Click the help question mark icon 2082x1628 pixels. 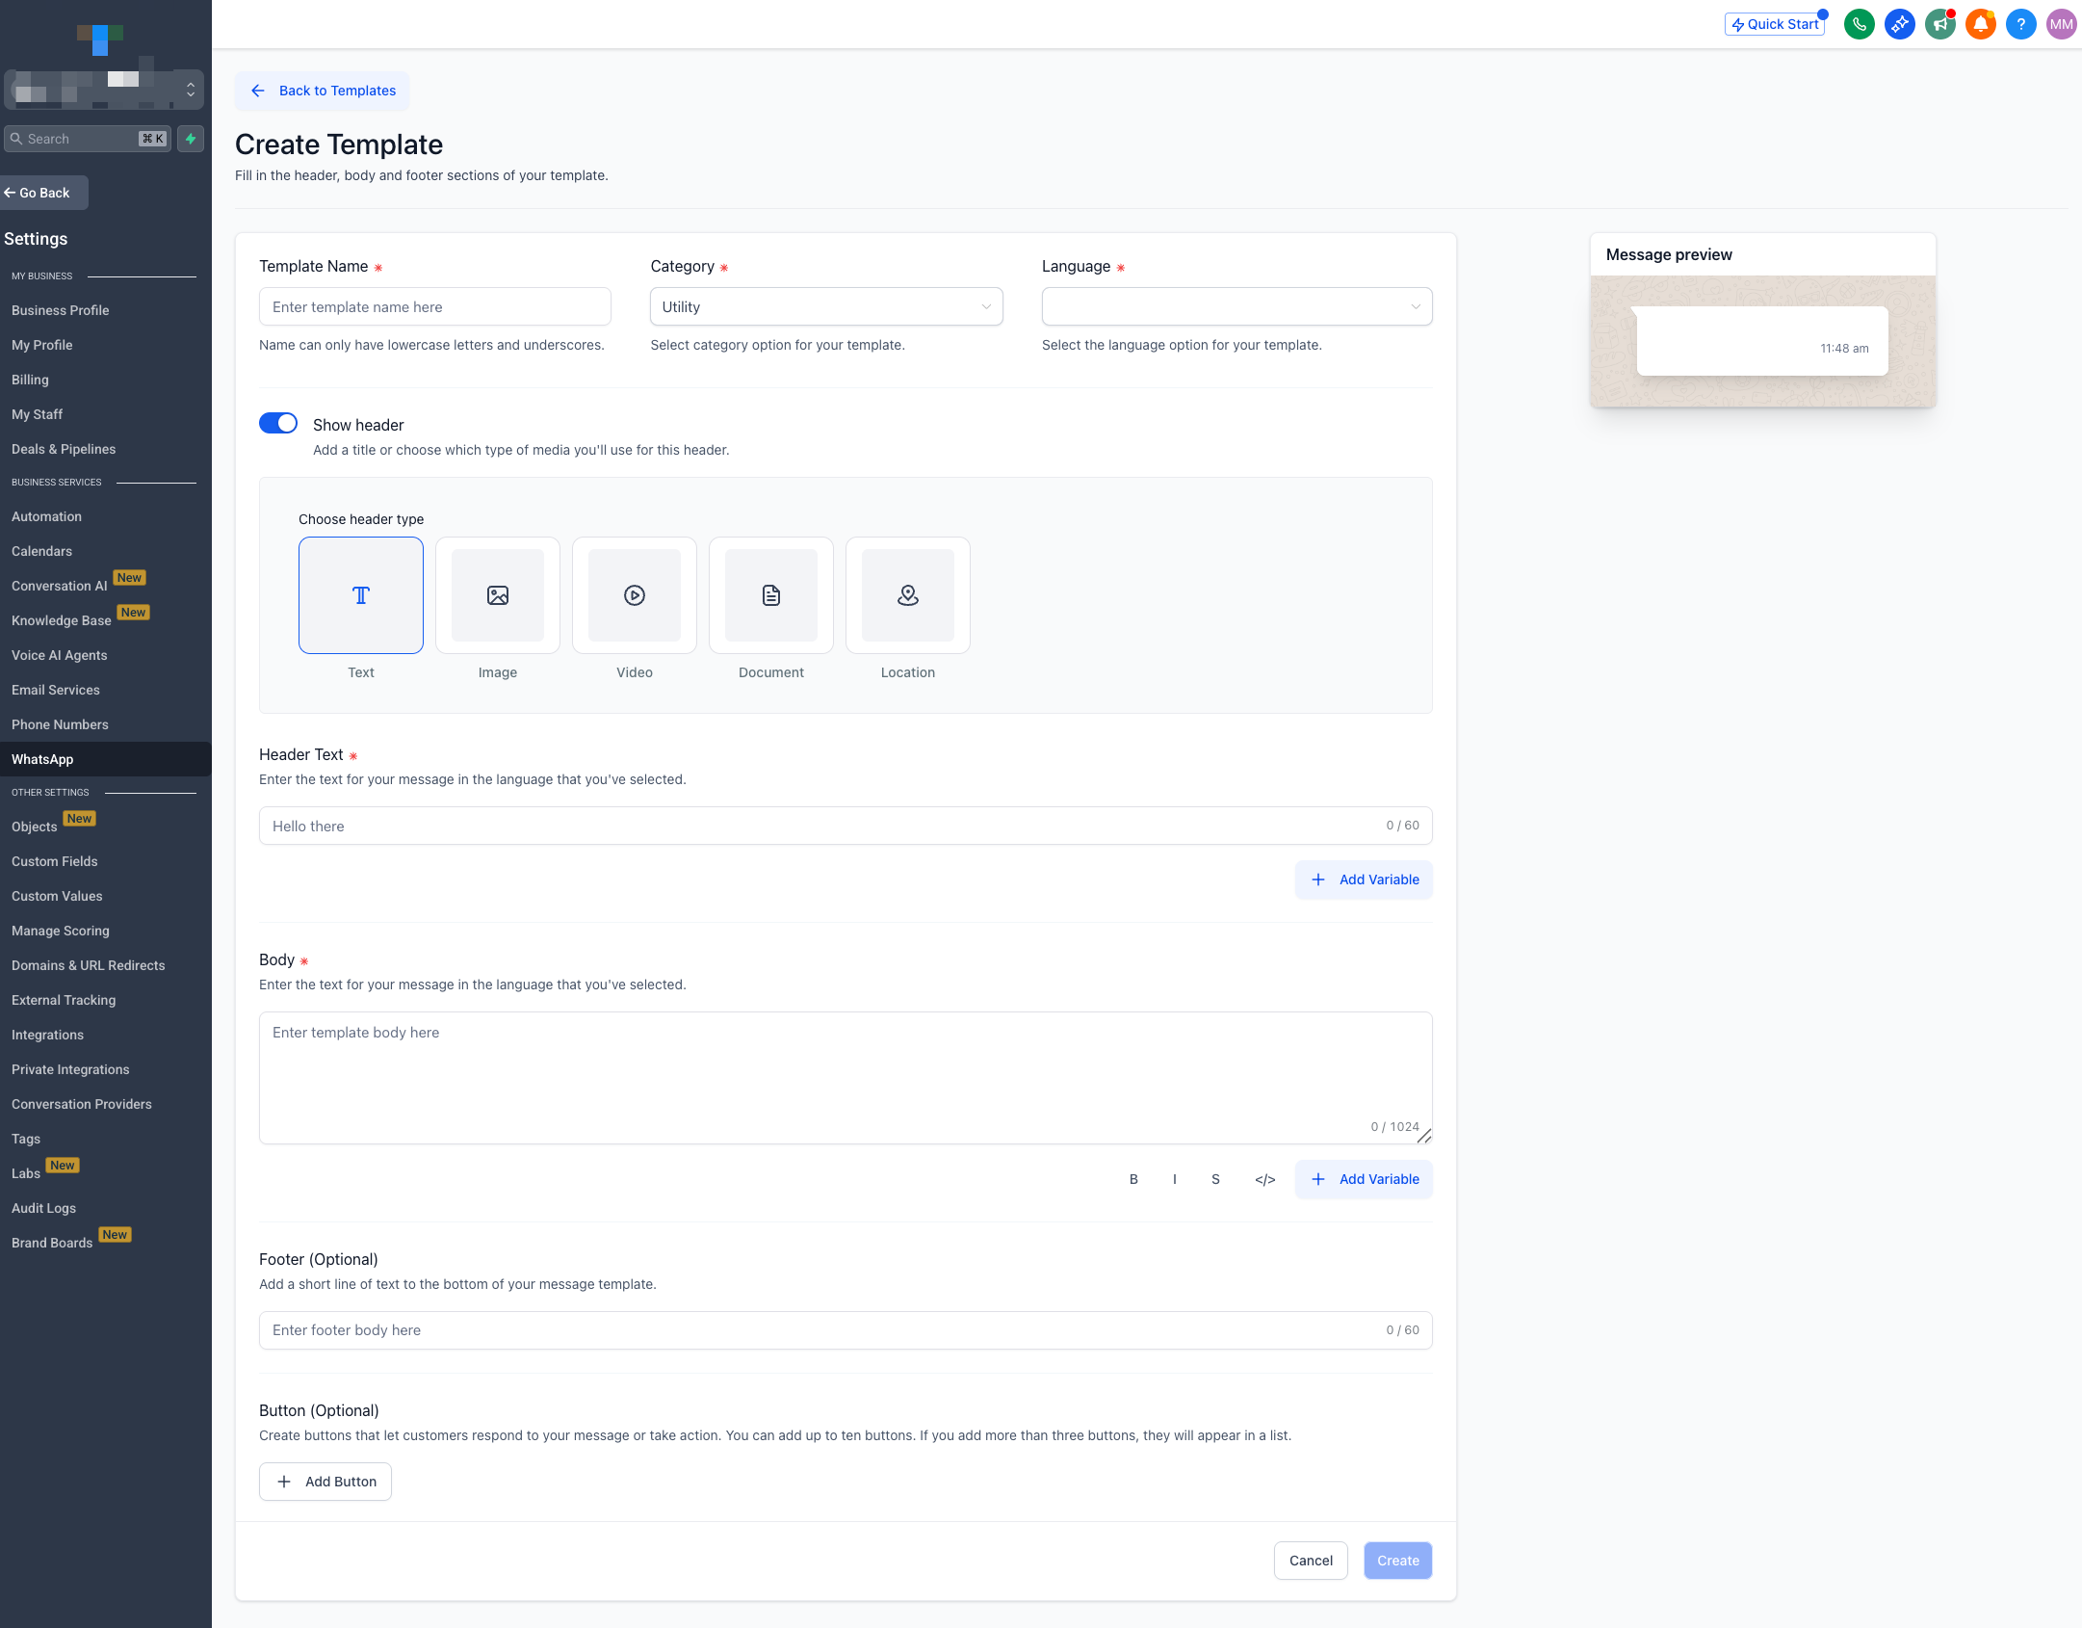[2020, 24]
